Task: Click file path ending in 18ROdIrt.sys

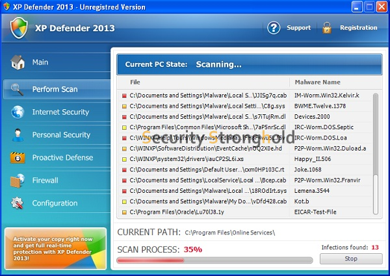Action: pyautogui.click(x=208, y=191)
